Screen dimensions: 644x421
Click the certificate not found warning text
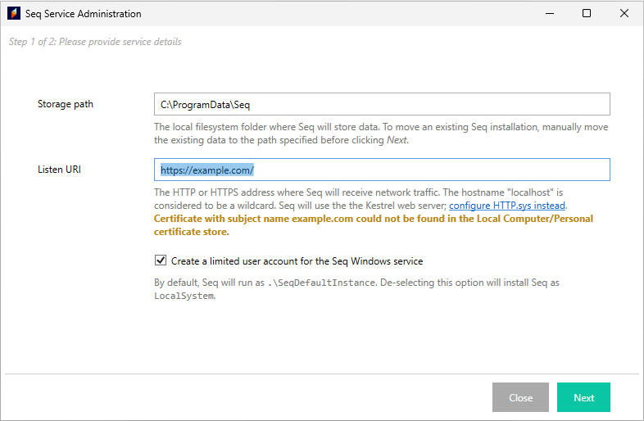pyautogui.click(x=374, y=225)
